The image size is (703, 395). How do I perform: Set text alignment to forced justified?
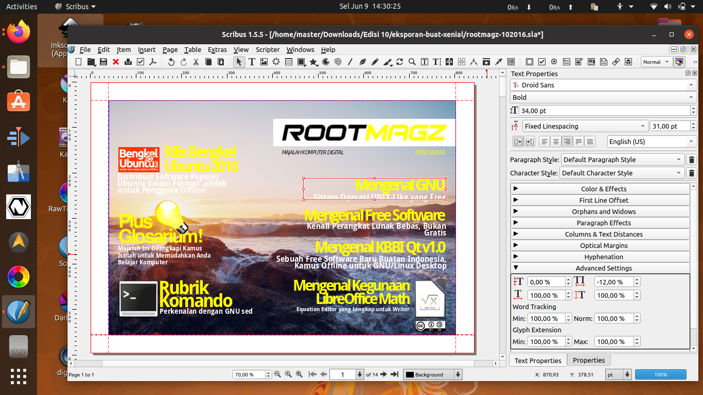click(x=590, y=141)
